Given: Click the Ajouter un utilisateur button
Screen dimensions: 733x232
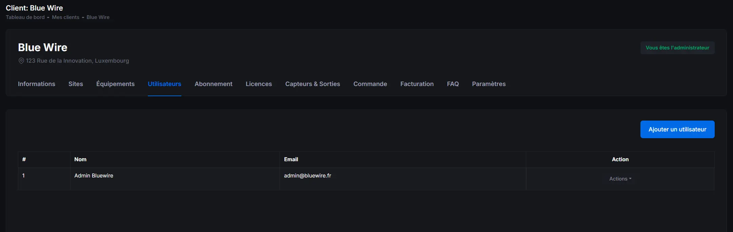Looking at the screenshot, I should pyautogui.click(x=677, y=129).
